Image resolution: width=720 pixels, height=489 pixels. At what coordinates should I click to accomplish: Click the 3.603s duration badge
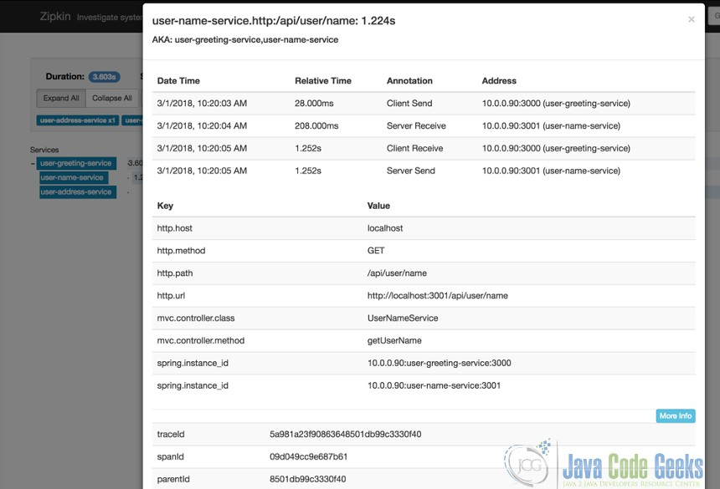[x=105, y=77]
